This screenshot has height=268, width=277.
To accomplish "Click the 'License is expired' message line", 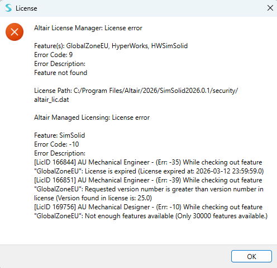I will click(x=149, y=171).
